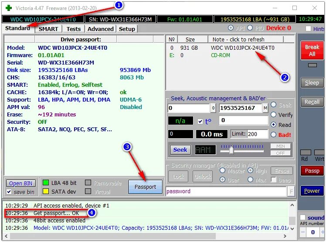Adjust the acoustic management slider handle

pos(231,150)
